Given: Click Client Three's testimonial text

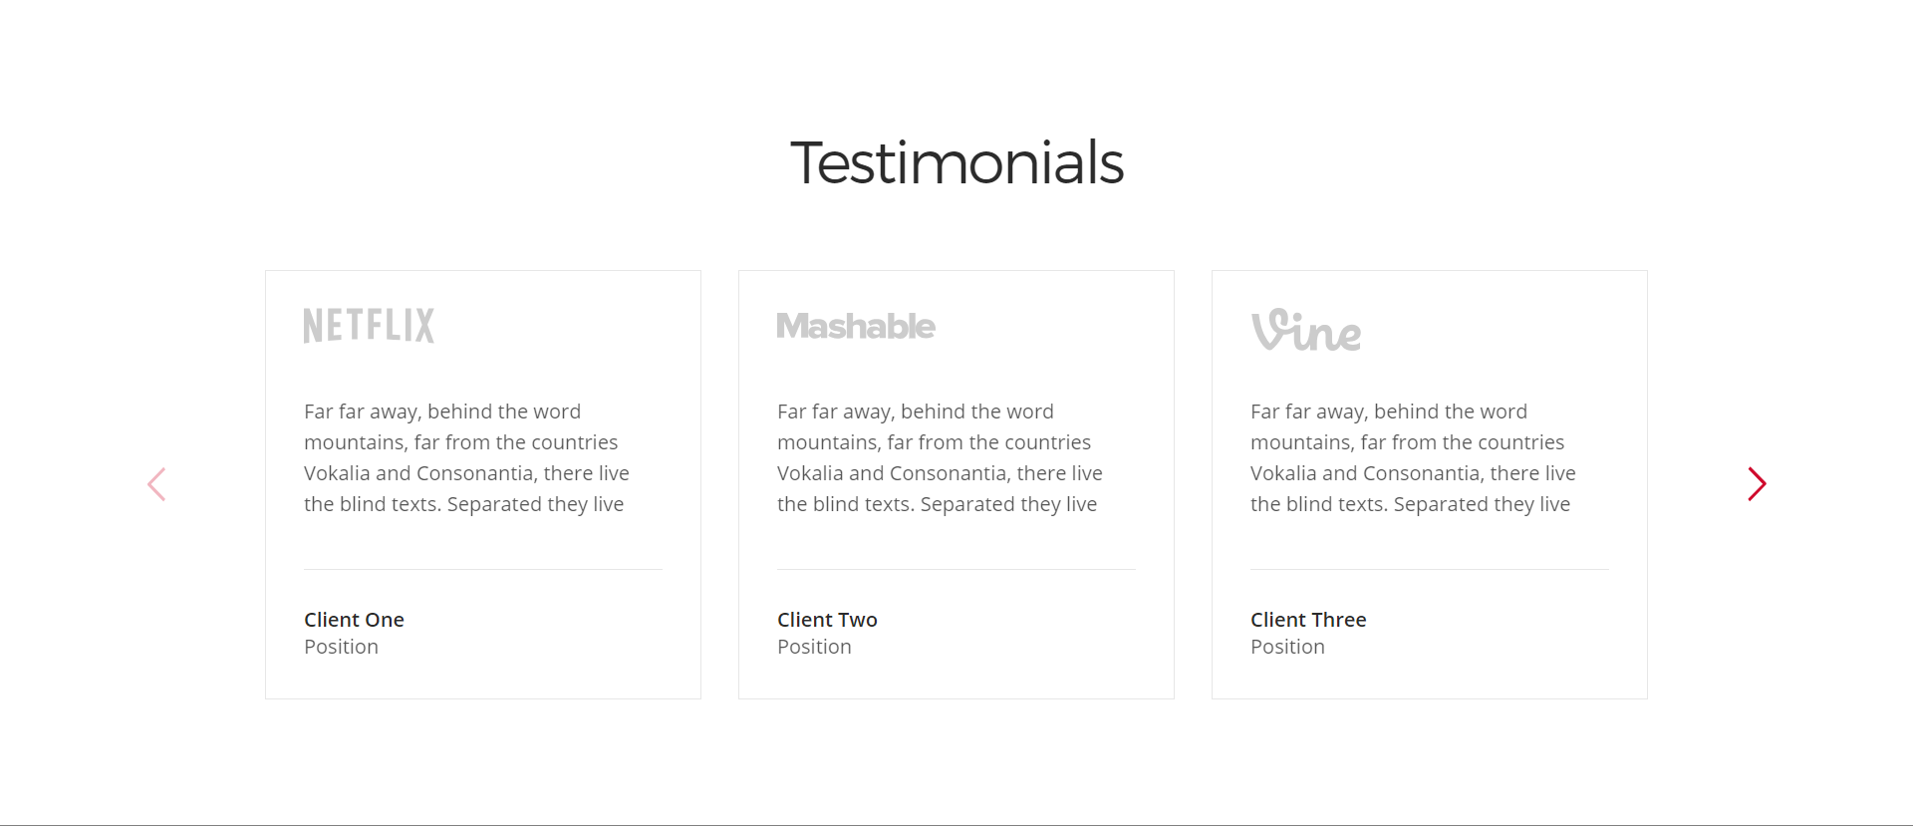Looking at the screenshot, I should pos(1413,457).
